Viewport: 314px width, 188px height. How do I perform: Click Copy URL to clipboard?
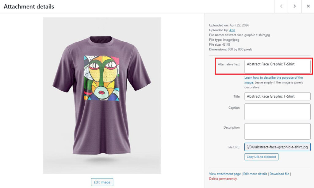261,157
